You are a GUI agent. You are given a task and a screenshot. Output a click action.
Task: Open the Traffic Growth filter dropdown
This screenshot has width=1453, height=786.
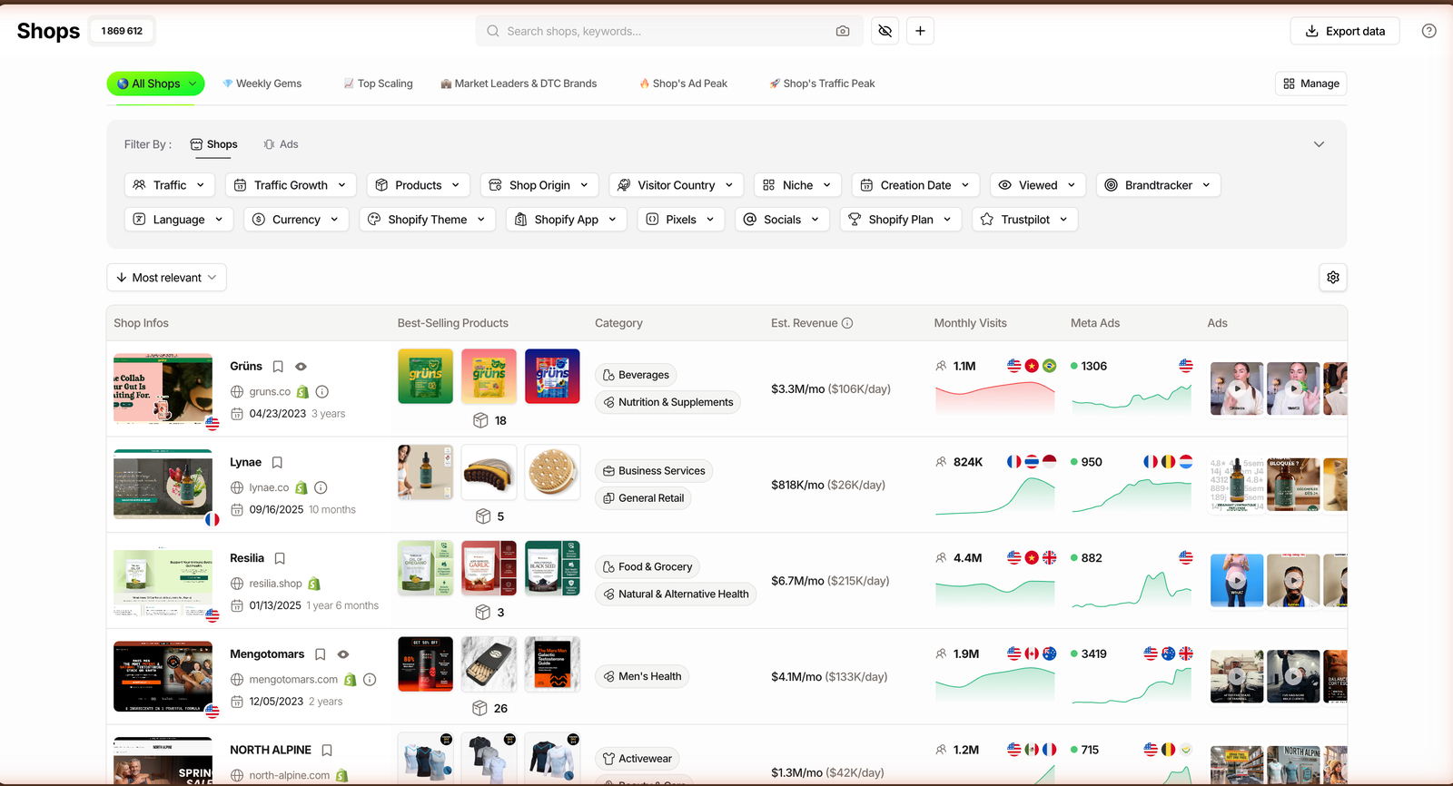[291, 185]
